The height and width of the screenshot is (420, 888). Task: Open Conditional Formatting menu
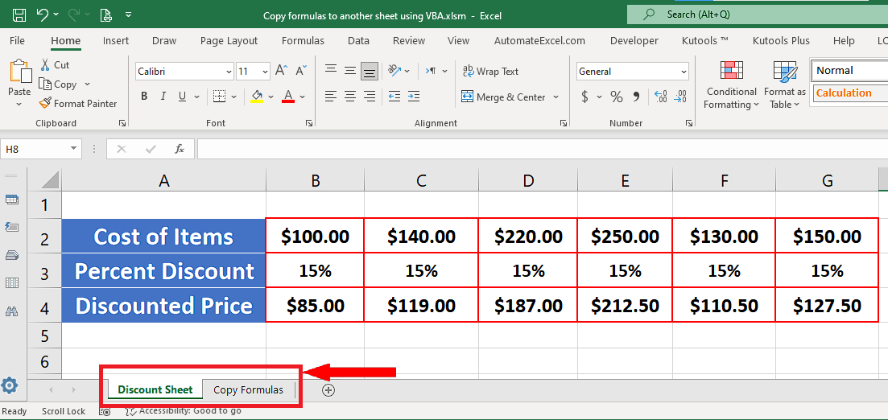coord(731,85)
